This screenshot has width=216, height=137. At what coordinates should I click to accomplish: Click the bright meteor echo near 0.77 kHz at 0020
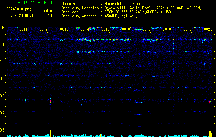(x=210, y=102)
